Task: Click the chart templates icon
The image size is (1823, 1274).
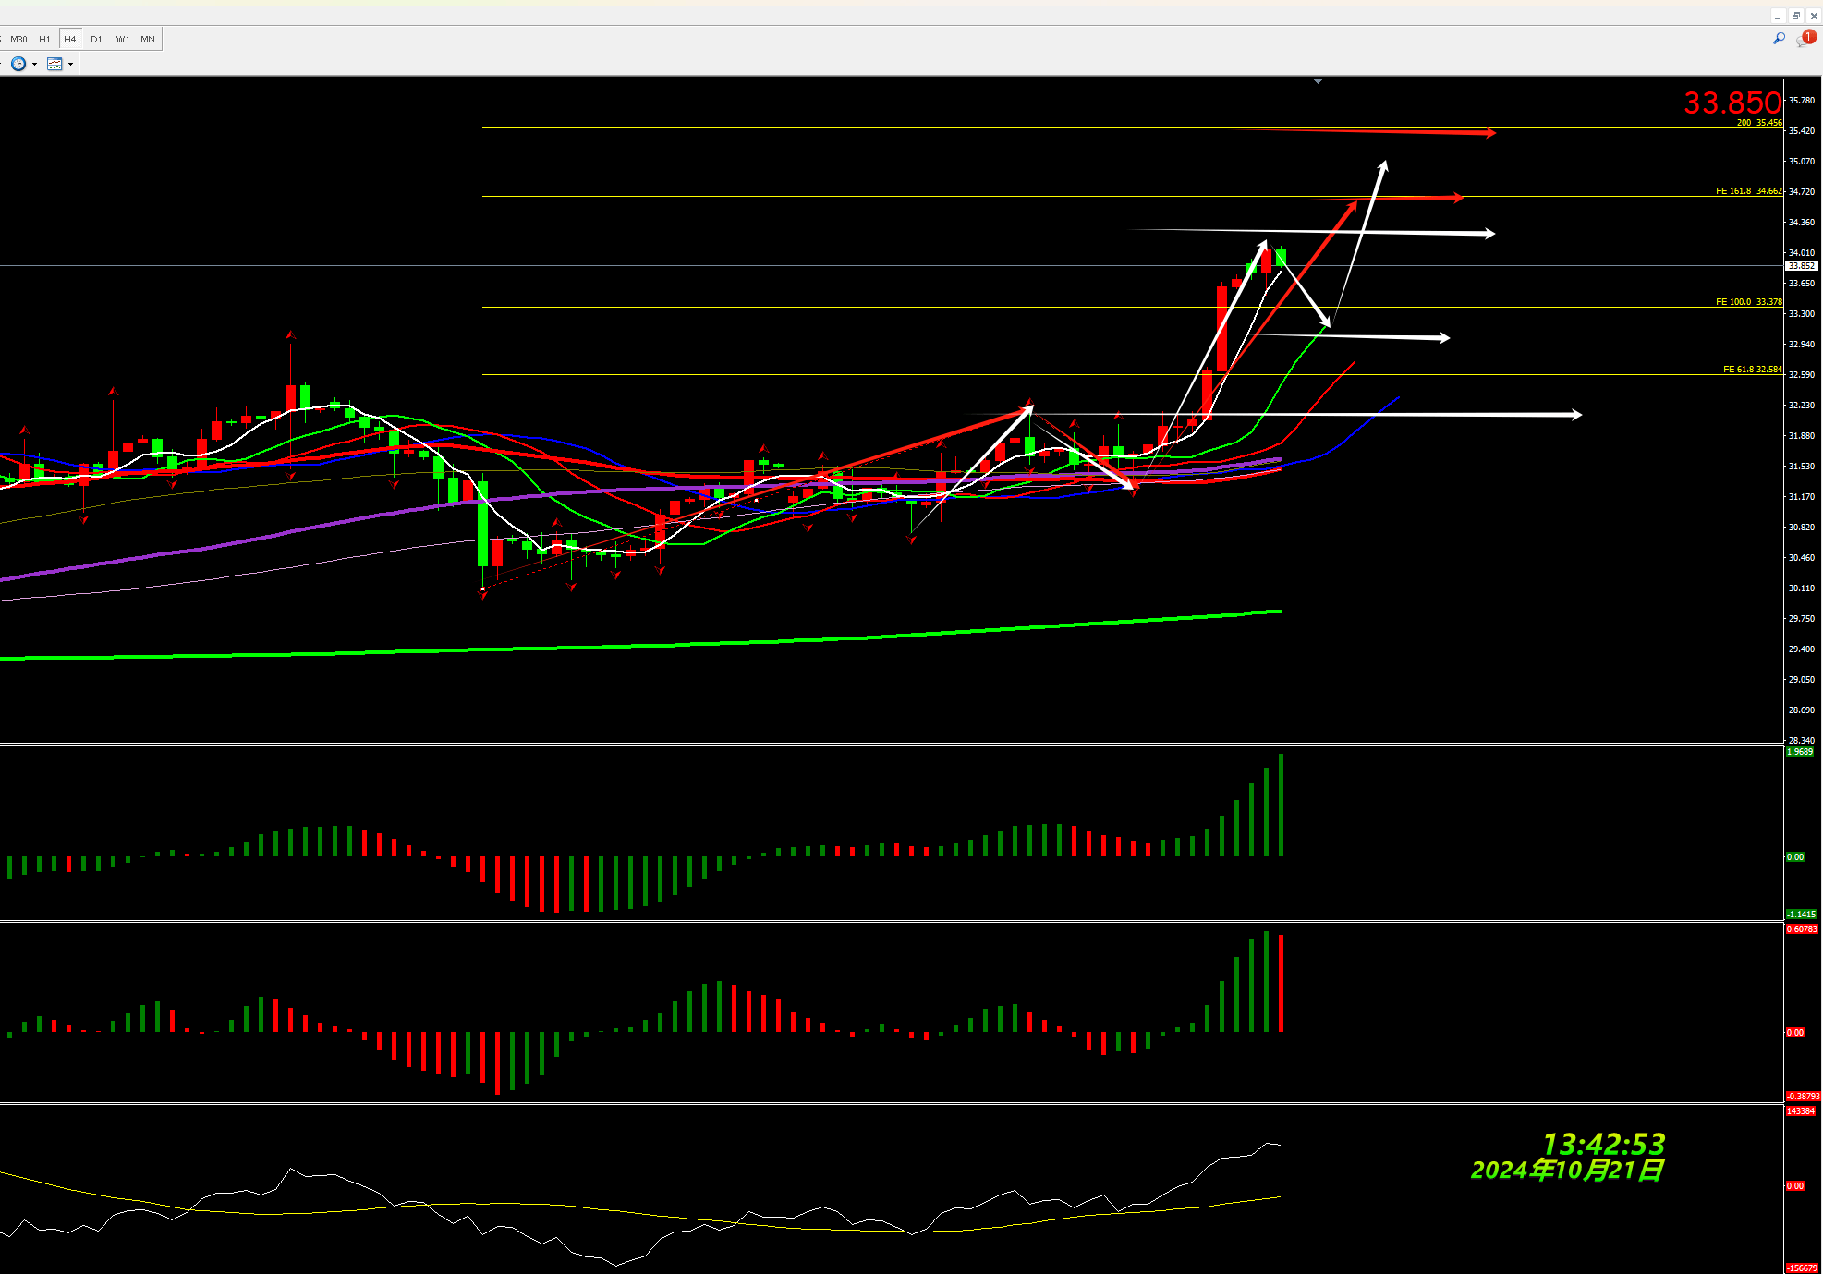Action: pyautogui.click(x=55, y=64)
